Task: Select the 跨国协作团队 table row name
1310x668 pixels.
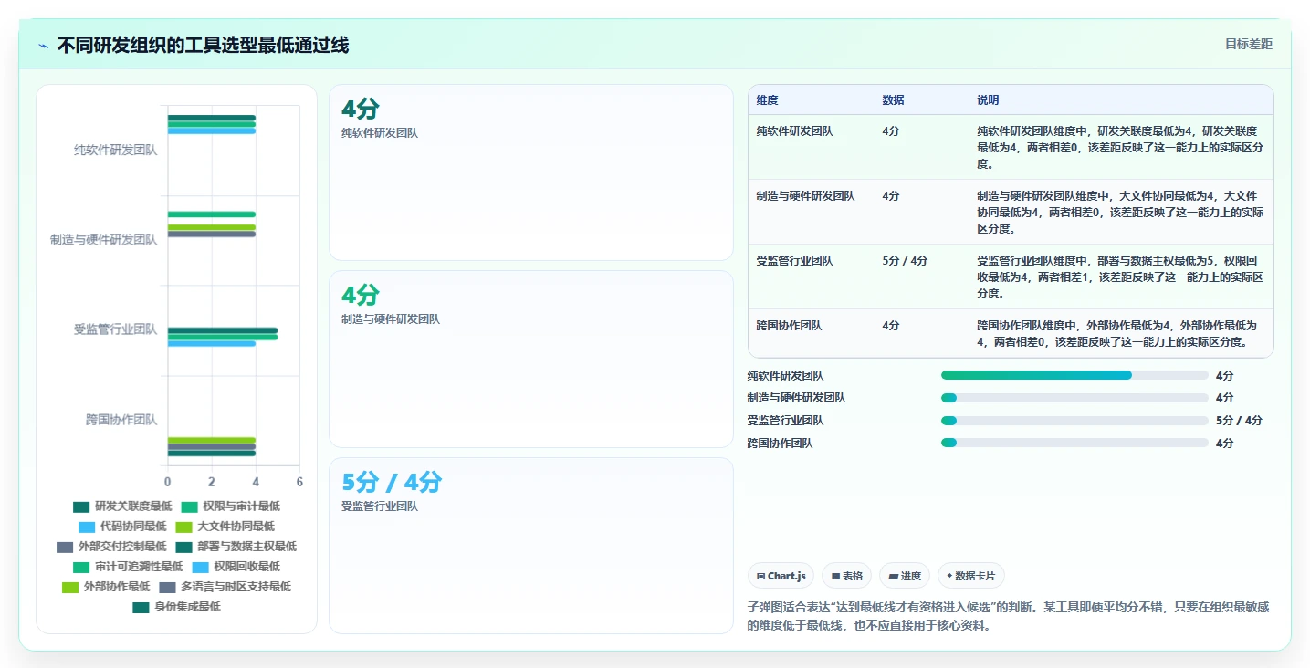Action: coord(790,326)
